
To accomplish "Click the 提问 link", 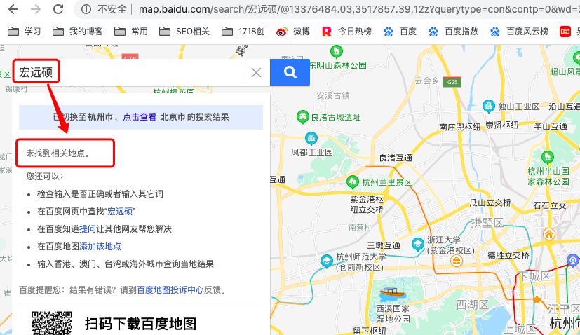I will 88,228.
